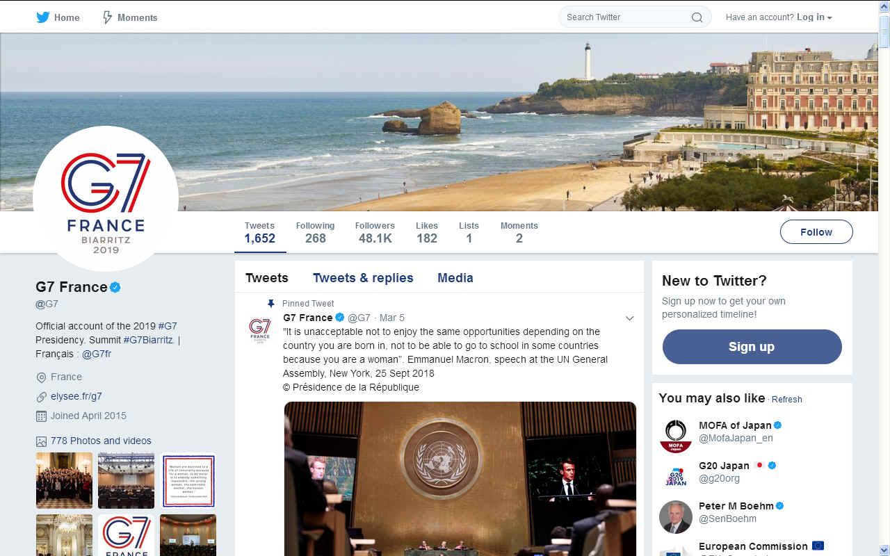890x556 pixels.
Task: Click the G20 Japan avatar
Action: pos(675,477)
